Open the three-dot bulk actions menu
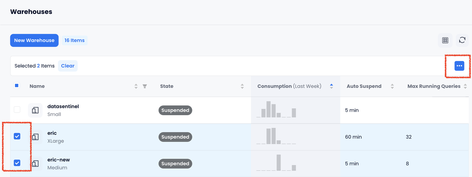Screen dimensions: 472x177 [459, 66]
